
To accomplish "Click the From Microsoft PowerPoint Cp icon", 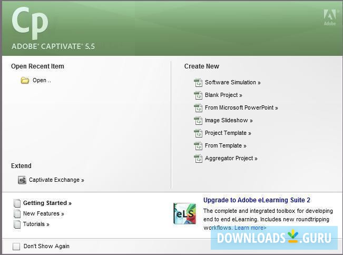I will [198, 108].
